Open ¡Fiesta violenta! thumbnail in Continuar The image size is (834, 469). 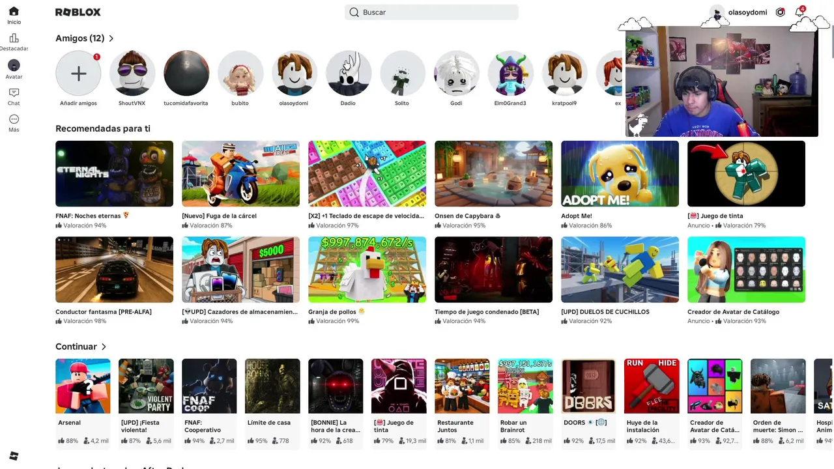146,386
